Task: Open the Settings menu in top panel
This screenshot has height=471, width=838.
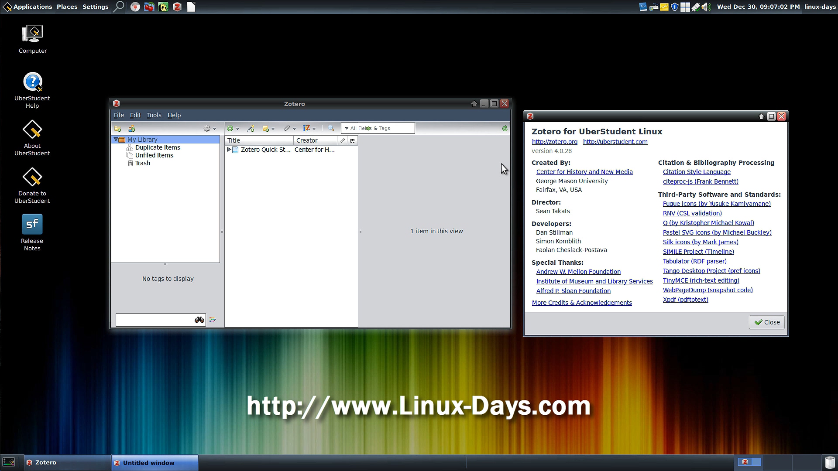Action: [x=95, y=7]
